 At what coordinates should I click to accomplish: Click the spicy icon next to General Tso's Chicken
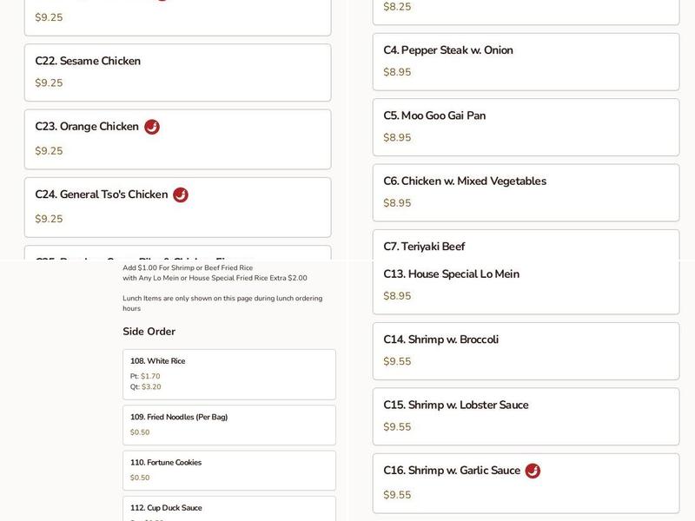(x=179, y=195)
